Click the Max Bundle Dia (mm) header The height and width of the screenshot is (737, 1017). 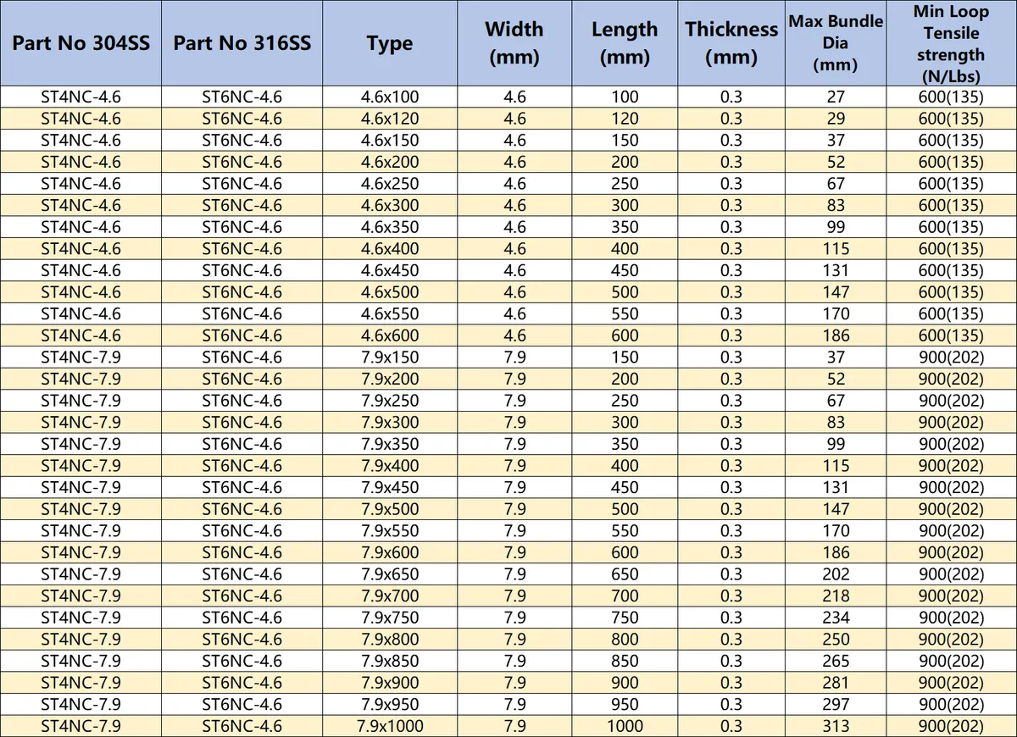[836, 42]
